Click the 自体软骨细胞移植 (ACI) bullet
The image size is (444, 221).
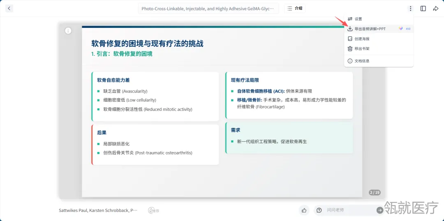point(275,91)
